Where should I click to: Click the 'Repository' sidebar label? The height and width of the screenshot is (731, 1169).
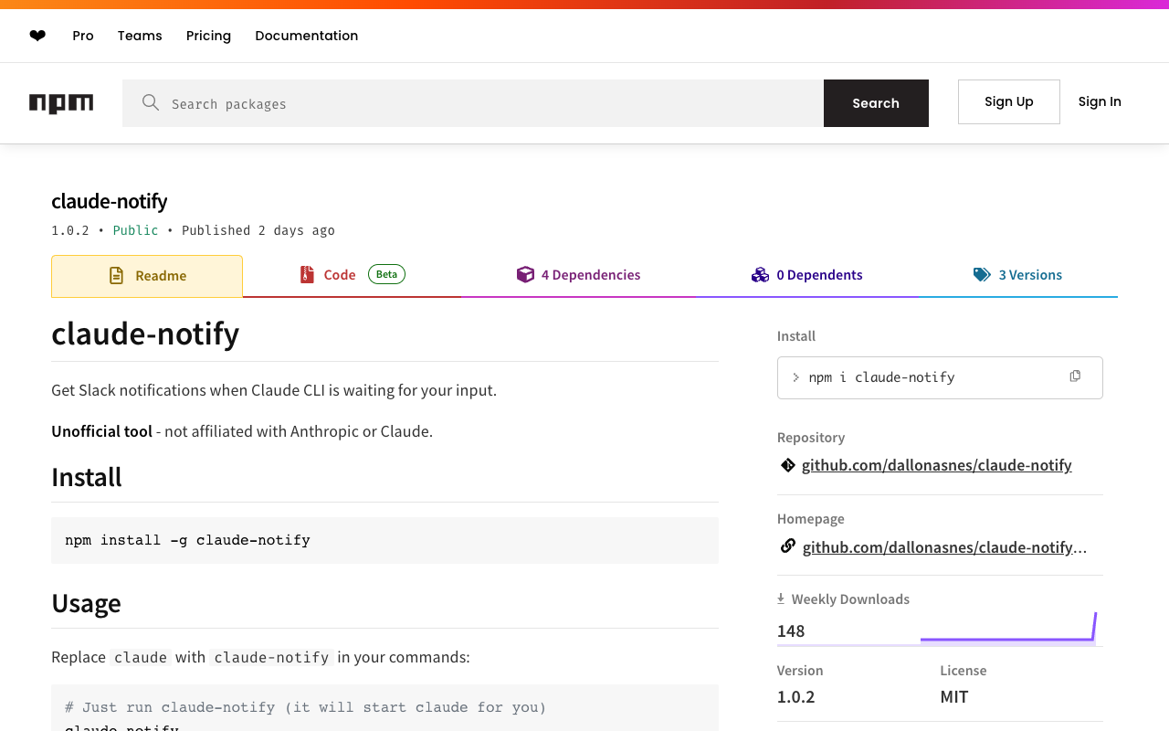(811, 438)
